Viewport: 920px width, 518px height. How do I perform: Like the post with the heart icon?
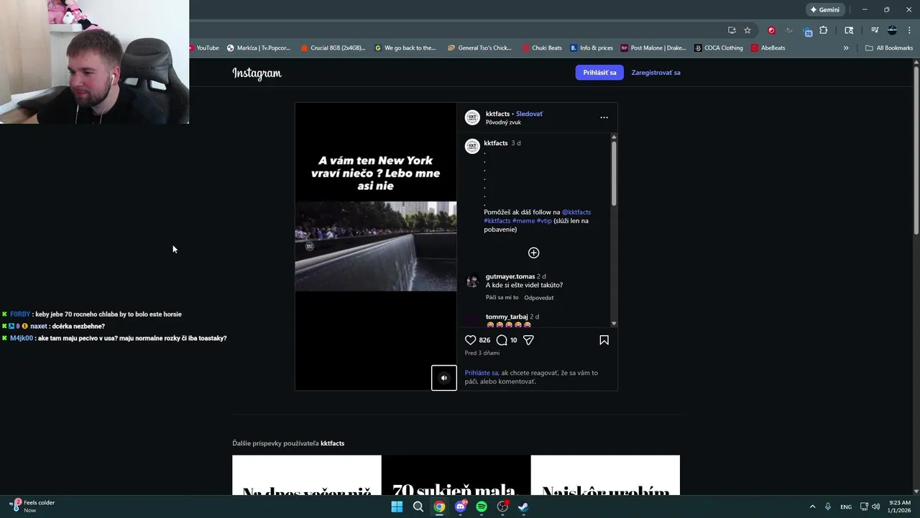(x=471, y=340)
